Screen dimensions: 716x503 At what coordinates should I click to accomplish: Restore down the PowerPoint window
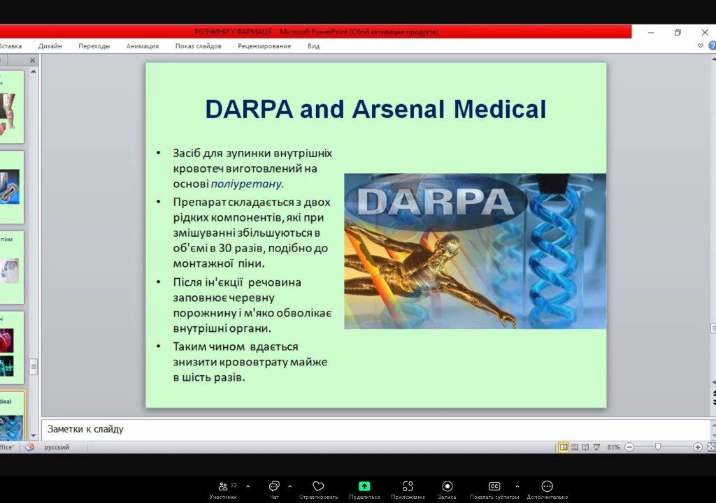[x=678, y=32]
